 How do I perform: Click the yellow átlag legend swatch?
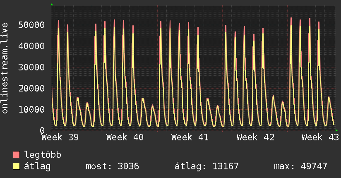click(16, 166)
